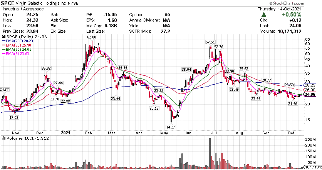
Task: Click the Nov label on the time axis
Action: [x=15, y=133]
